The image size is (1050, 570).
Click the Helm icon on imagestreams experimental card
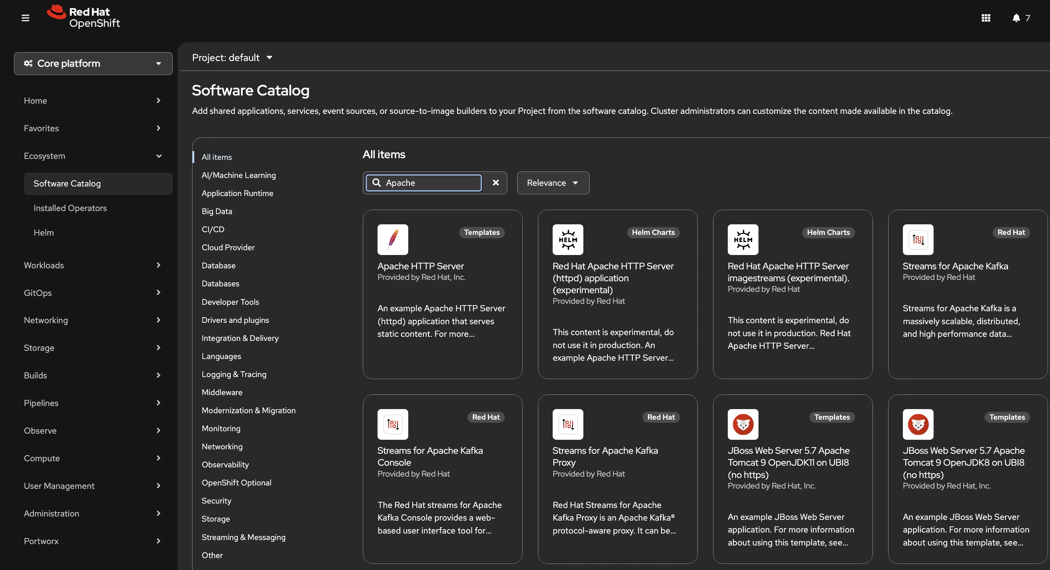coord(743,239)
